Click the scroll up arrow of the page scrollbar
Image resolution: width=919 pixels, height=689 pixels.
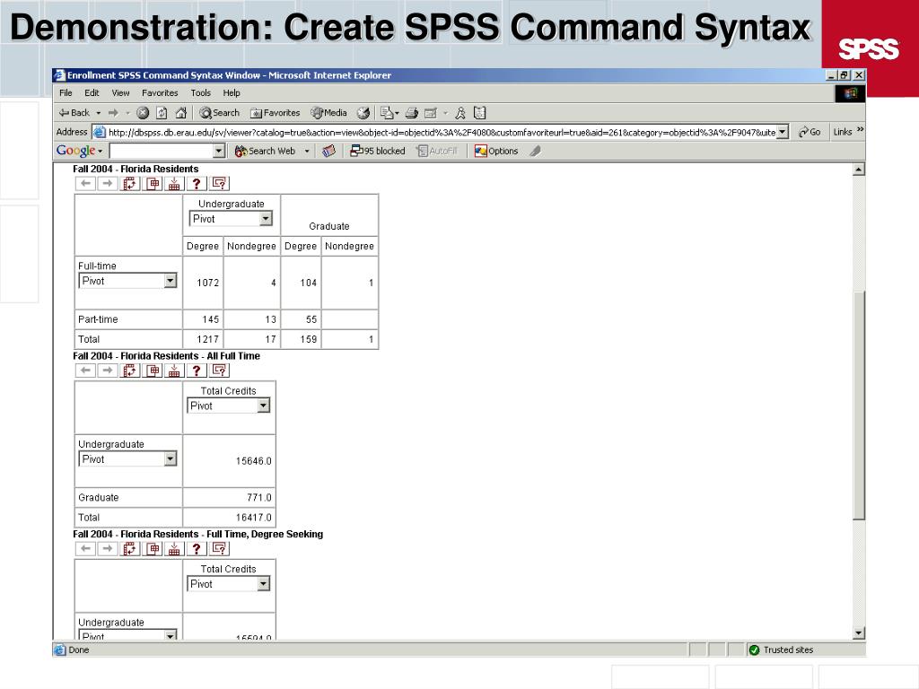click(x=859, y=170)
